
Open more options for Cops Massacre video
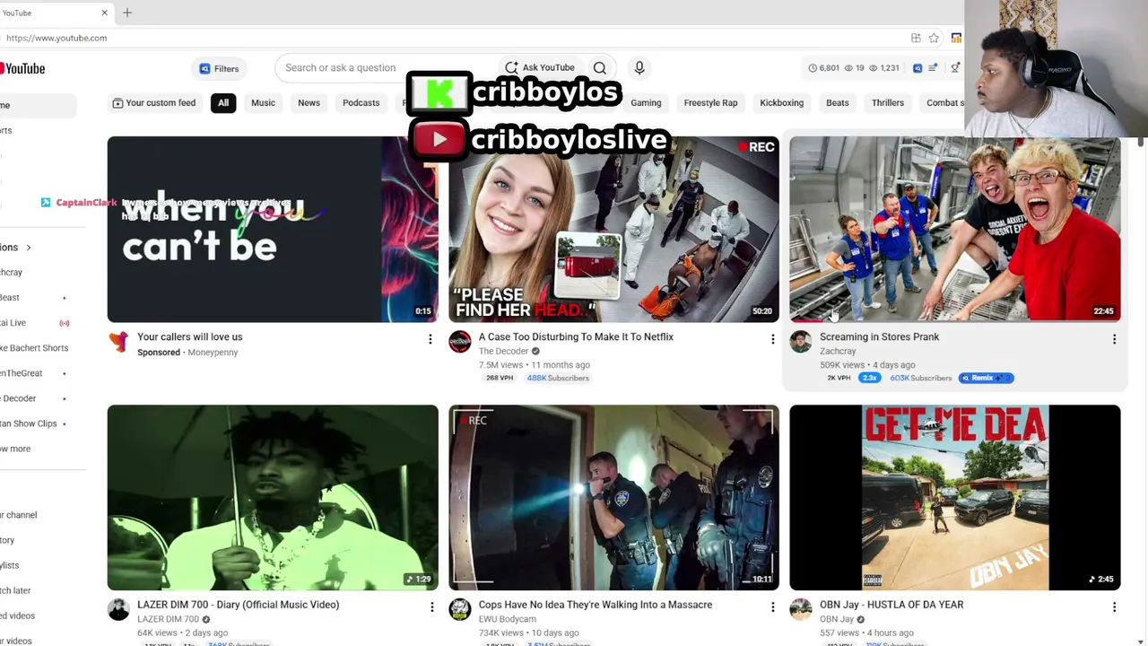(772, 607)
